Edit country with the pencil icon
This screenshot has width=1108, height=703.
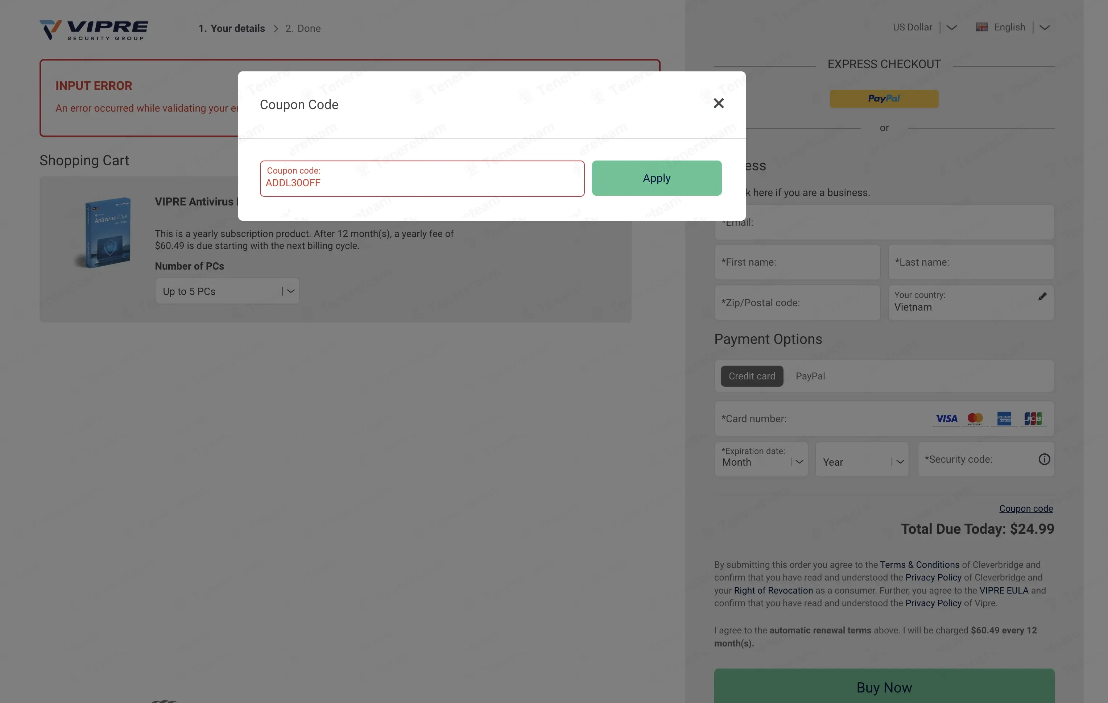coord(1042,296)
